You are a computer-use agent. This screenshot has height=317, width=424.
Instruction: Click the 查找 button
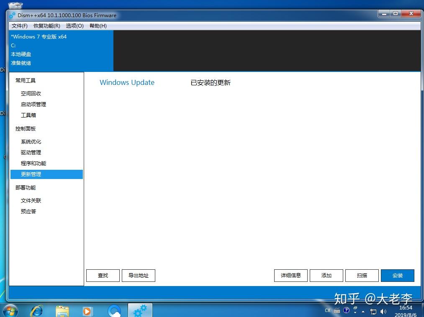tap(103, 275)
